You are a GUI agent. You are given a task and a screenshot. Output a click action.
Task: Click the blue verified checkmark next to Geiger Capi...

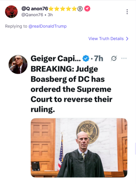pyautogui.click(x=86, y=59)
